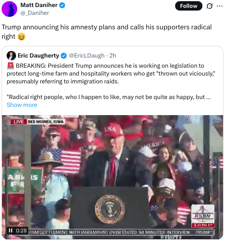This screenshot has height=240, width=227.
Task: Open the Eric Daugherty display name
Action: (x=38, y=56)
